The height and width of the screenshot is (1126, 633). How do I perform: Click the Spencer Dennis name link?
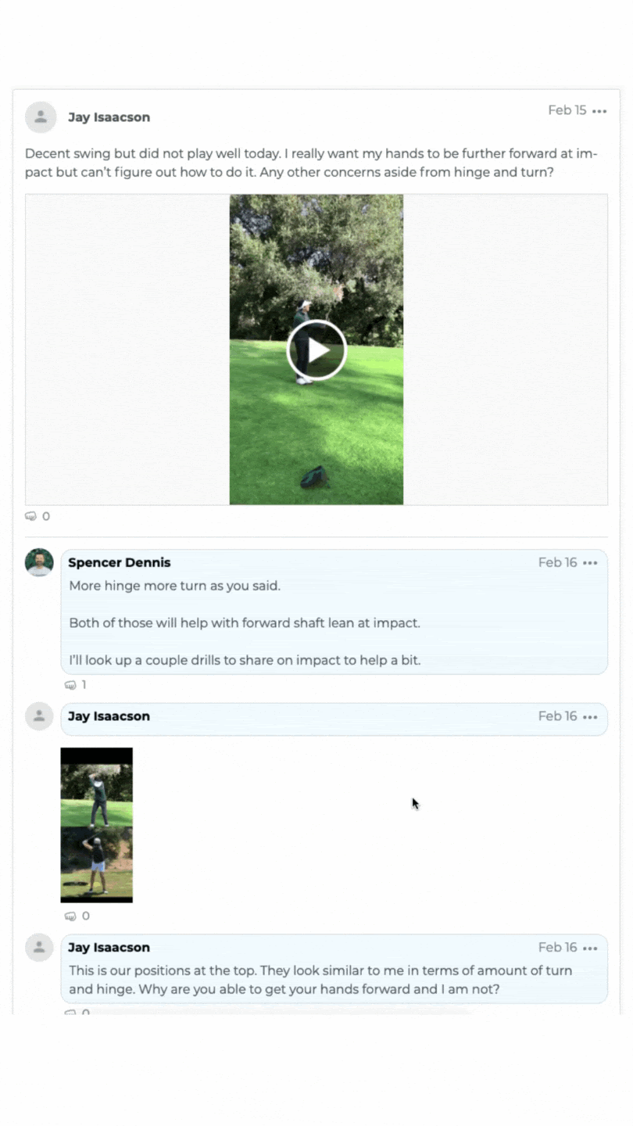pos(119,562)
